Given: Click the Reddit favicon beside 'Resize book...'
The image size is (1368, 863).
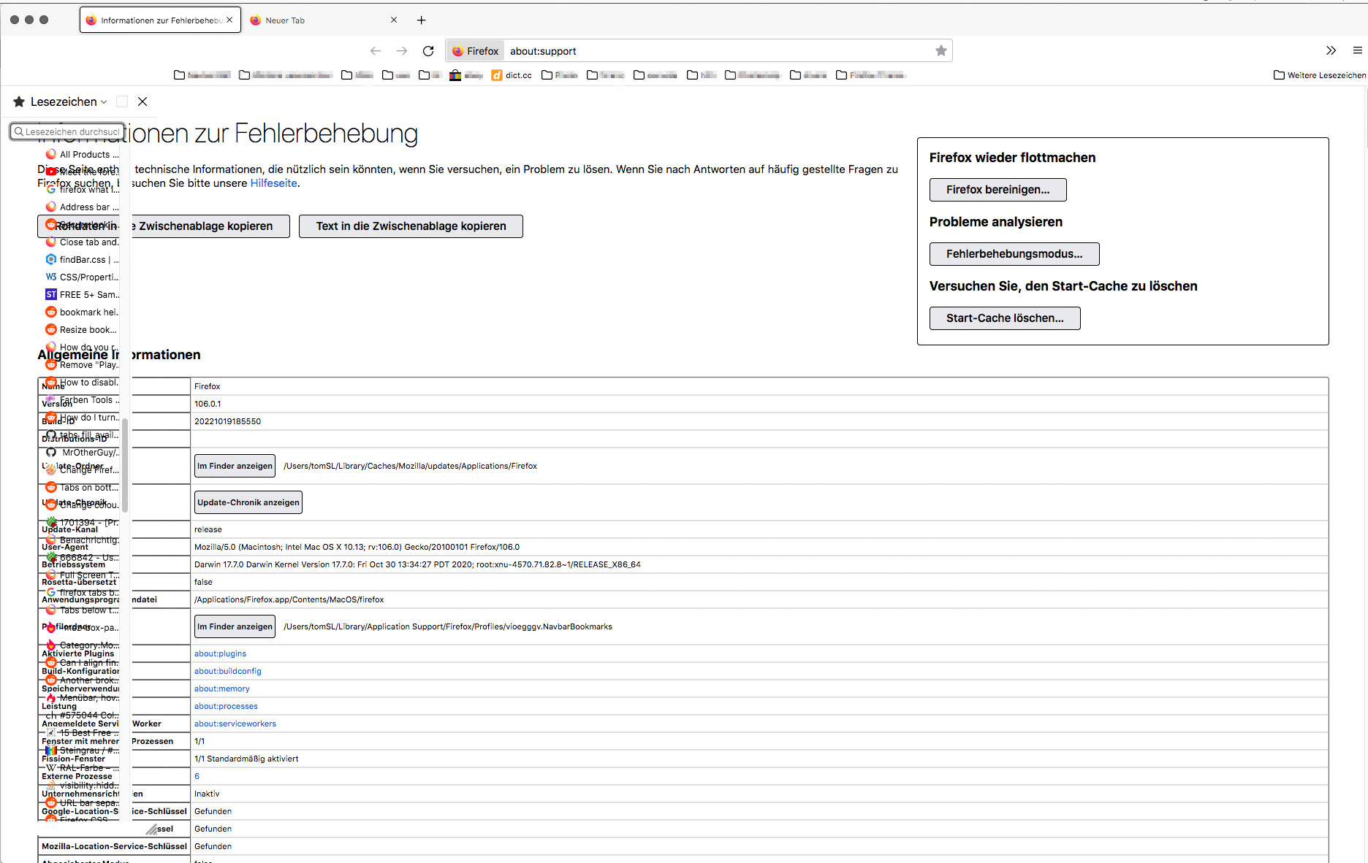Looking at the screenshot, I should pos(51,329).
